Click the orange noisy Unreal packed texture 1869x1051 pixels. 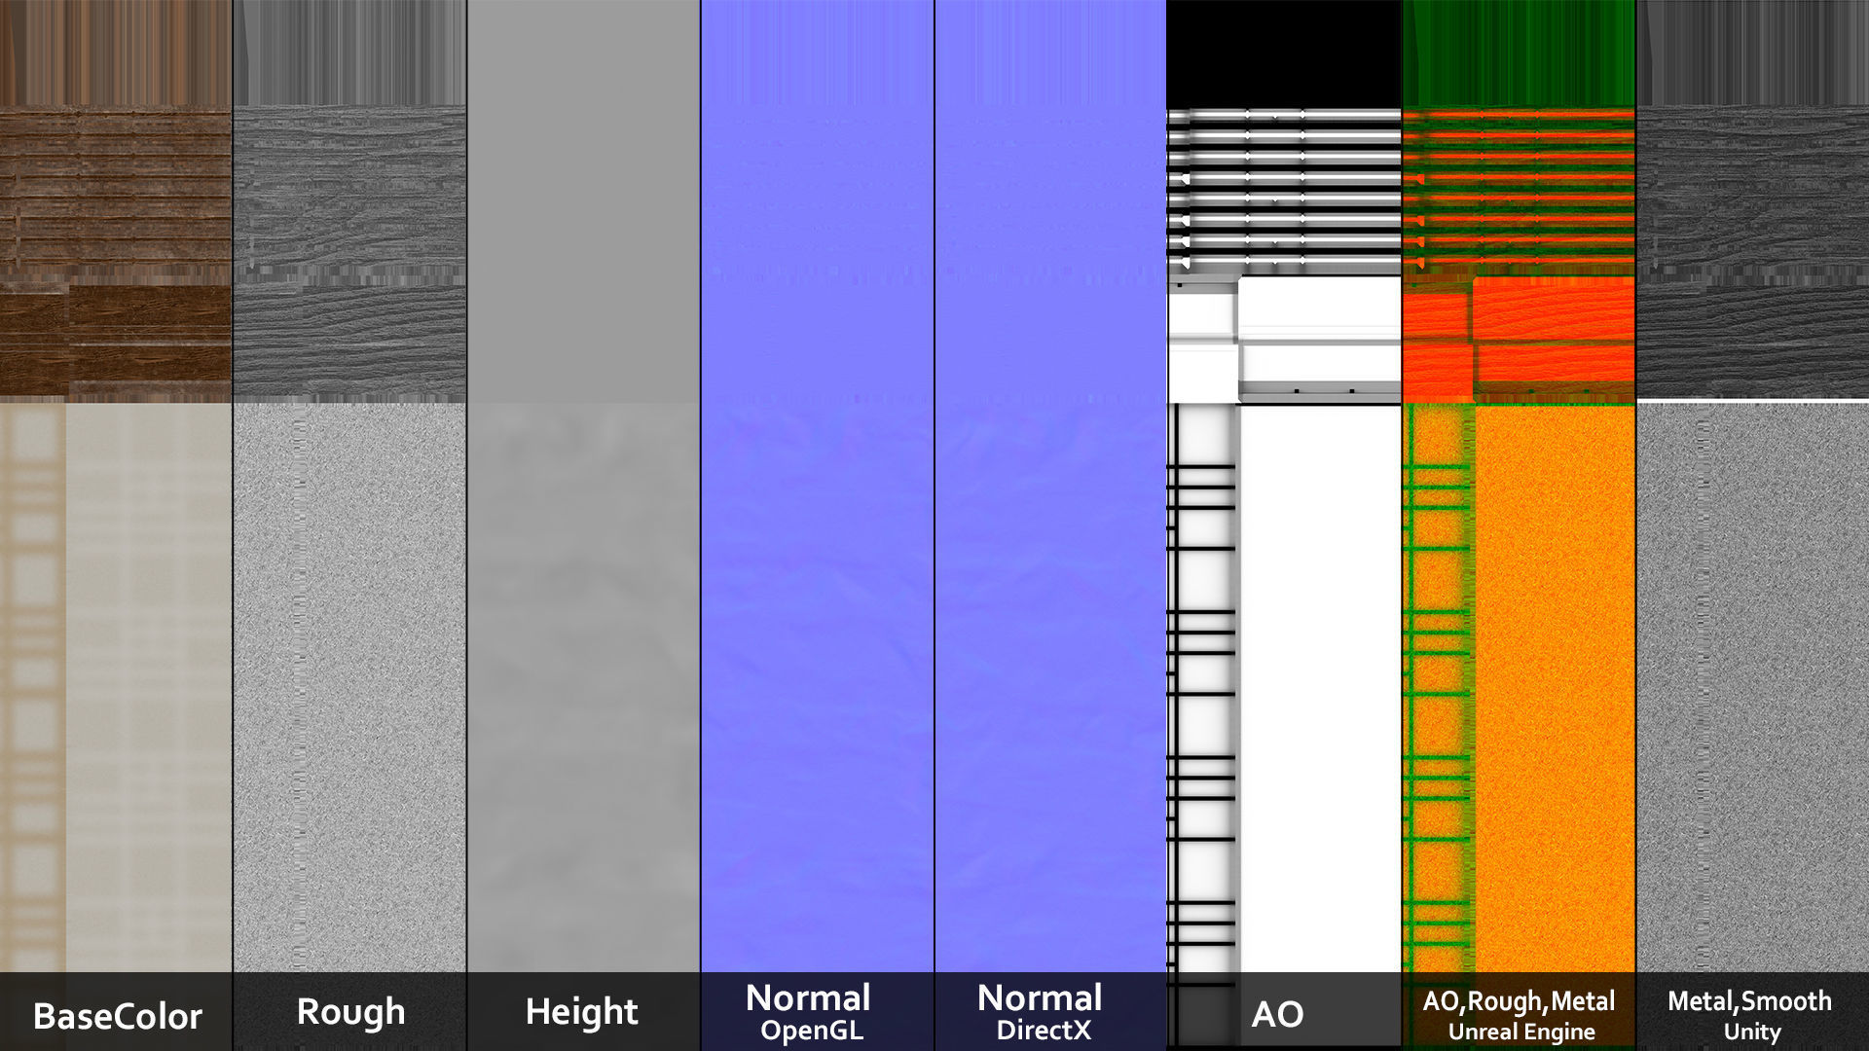click(1555, 681)
